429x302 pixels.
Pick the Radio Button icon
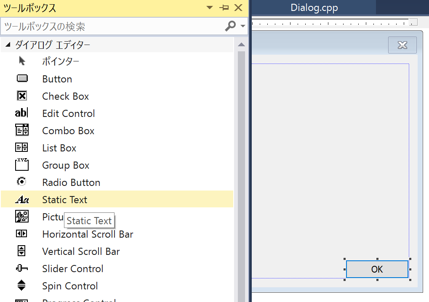point(21,182)
